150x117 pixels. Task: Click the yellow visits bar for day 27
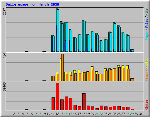pos(122,73)
